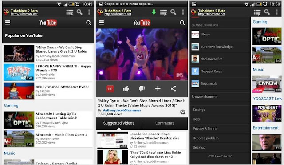Open the playlist icon in the right screen's TubeMate bar
The width and height of the screenshot is (284, 165).
tap(257, 12)
